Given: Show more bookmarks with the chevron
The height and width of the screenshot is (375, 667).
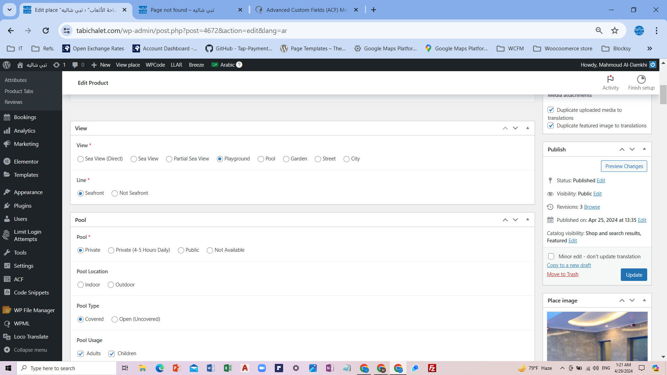Looking at the screenshot, I should click(649, 49).
